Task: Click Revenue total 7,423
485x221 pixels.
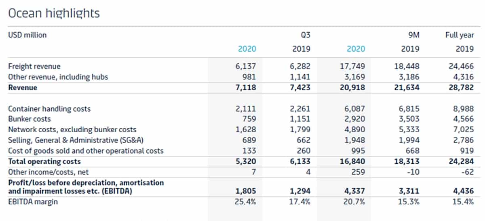Action: 299,88
